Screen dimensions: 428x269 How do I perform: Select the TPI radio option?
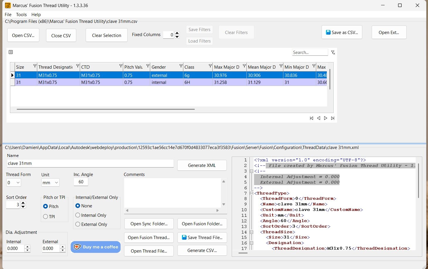coord(45,216)
